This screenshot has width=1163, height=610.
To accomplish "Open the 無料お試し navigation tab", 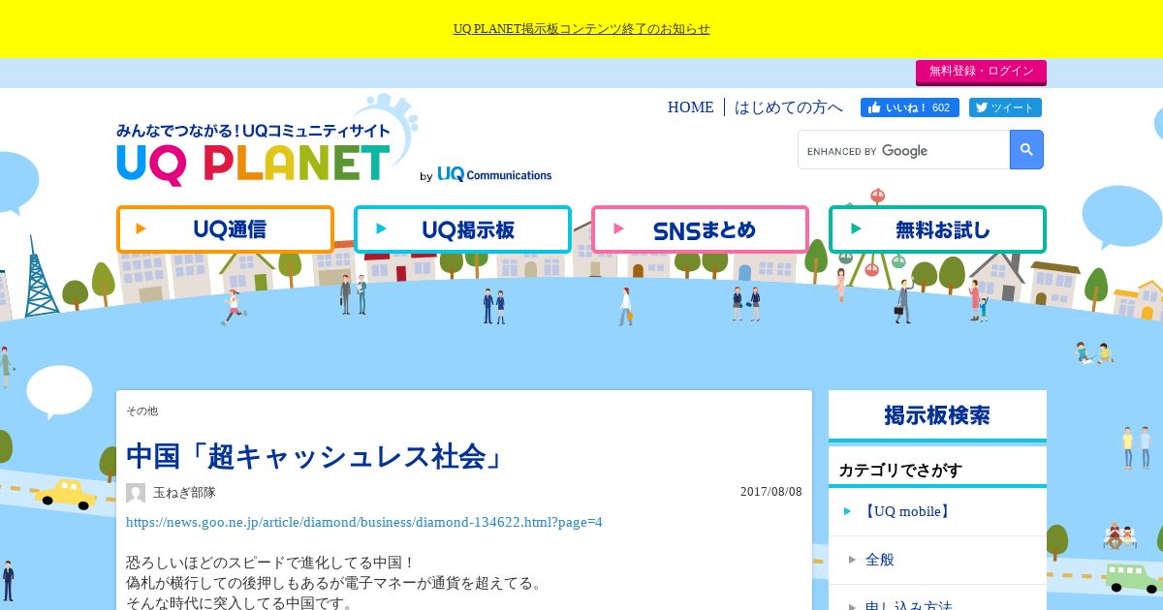I will point(937,229).
